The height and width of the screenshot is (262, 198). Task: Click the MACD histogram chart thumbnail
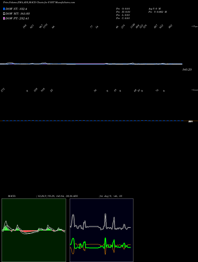click(x=34, y=230)
